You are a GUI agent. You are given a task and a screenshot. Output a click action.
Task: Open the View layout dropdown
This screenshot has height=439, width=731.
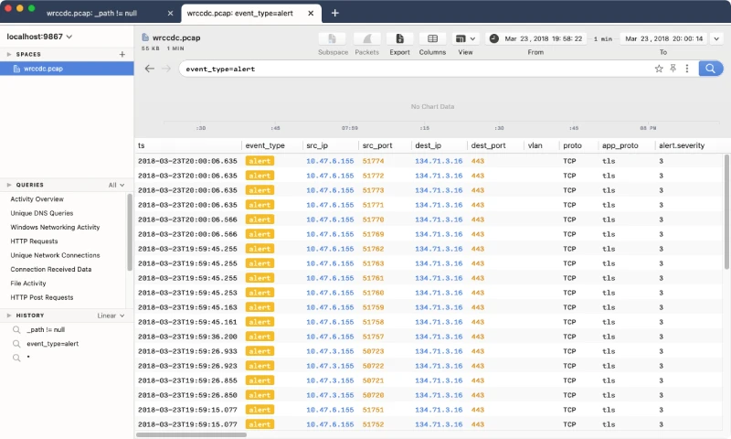coord(465,38)
